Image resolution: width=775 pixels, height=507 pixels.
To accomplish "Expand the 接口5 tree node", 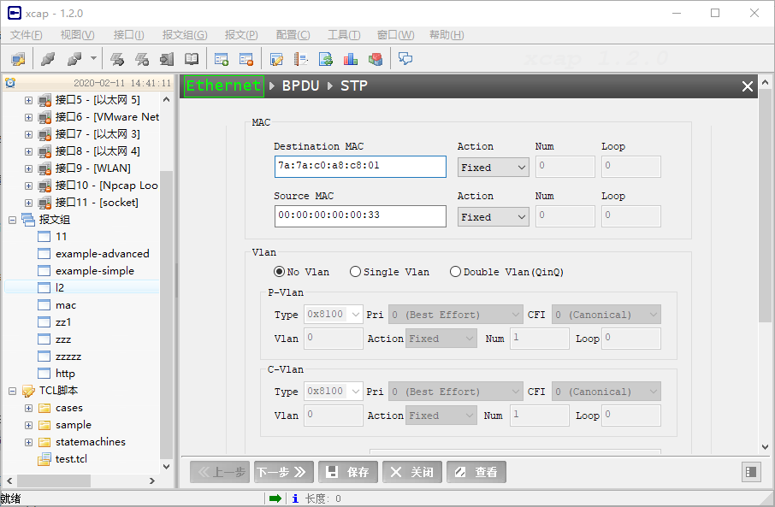I will click(29, 100).
